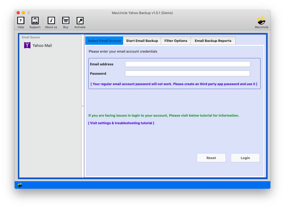The image size is (285, 208).
Task: Click the Buy icon to purchase the software
Action: [x=66, y=22]
